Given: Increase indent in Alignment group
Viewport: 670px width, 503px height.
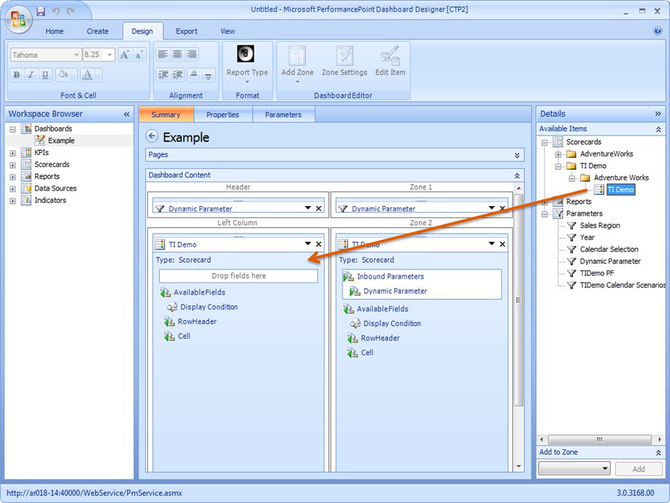Looking at the screenshot, I should point(178,75).
